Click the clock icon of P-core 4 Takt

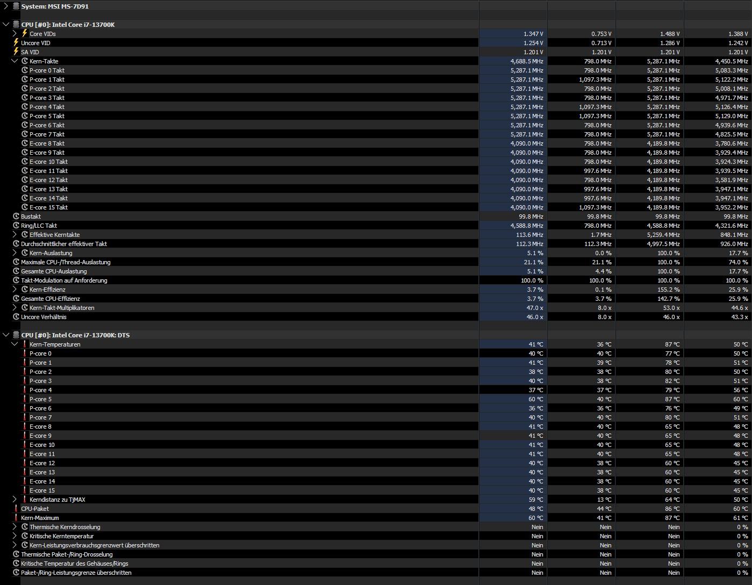click(25, 107)
